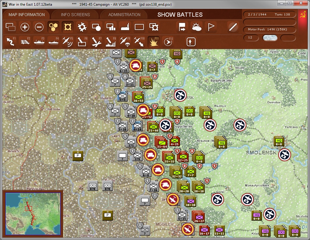
Task: Click the up-arrow box toolbar icon
Action: [191, 42]
